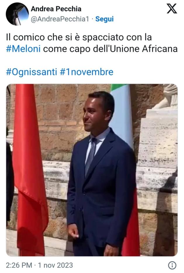Open the #Meloni hashtag

(x=23, y=49)
